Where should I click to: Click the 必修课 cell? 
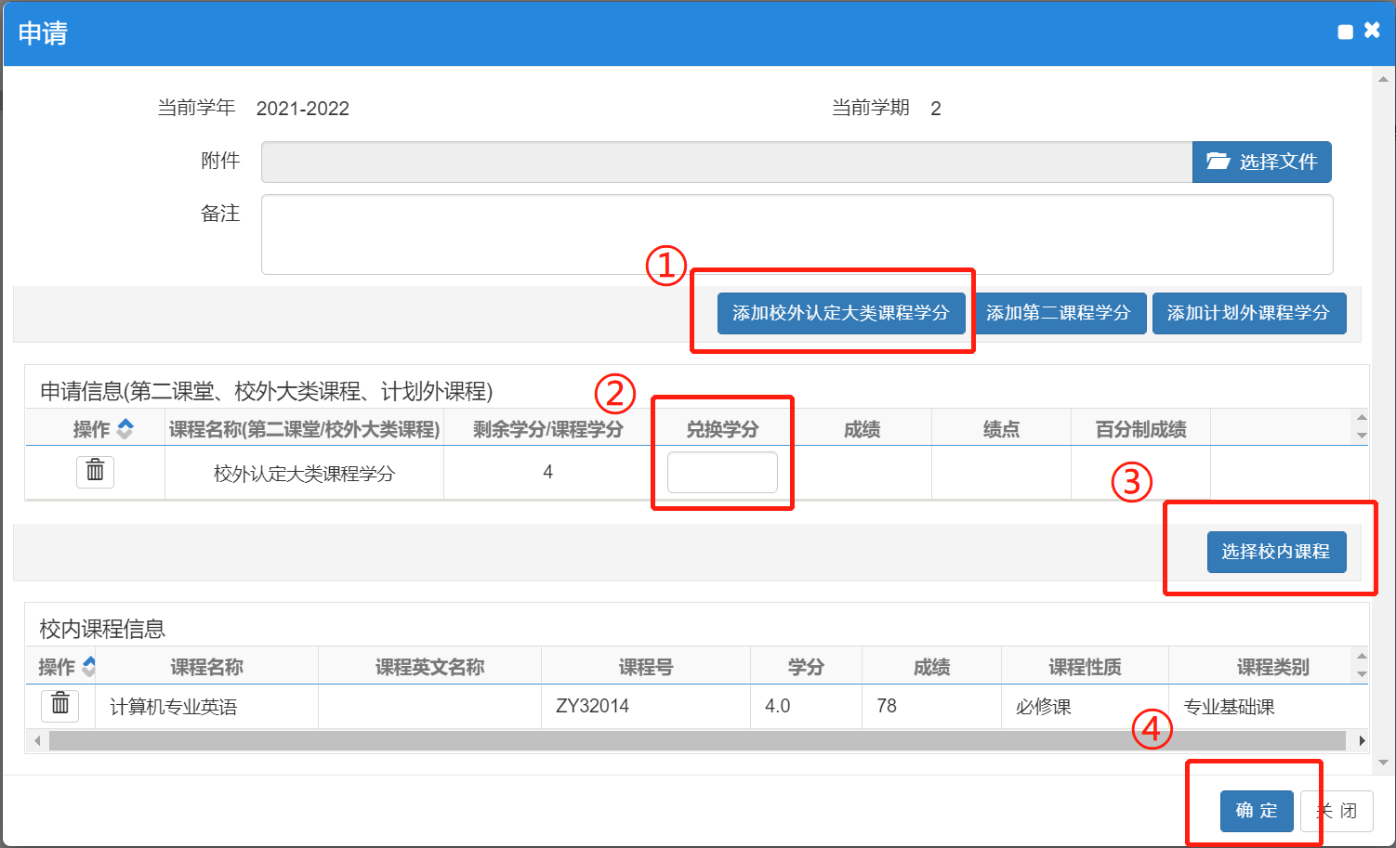point(1085,707)
